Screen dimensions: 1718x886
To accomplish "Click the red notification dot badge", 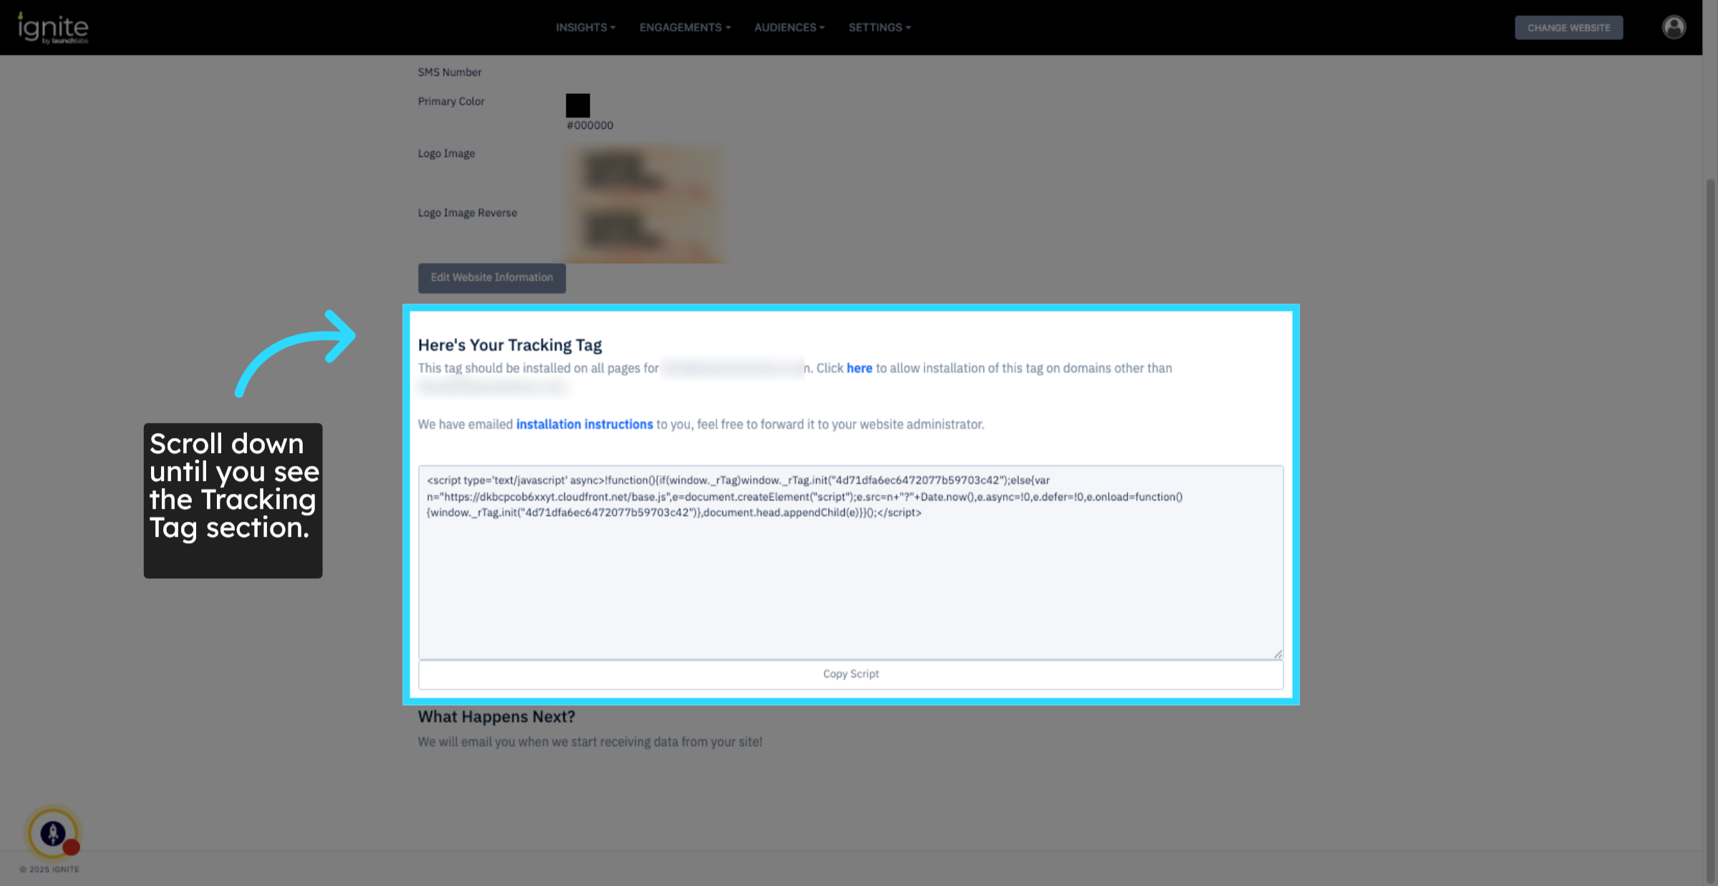I will pos(71,847).
